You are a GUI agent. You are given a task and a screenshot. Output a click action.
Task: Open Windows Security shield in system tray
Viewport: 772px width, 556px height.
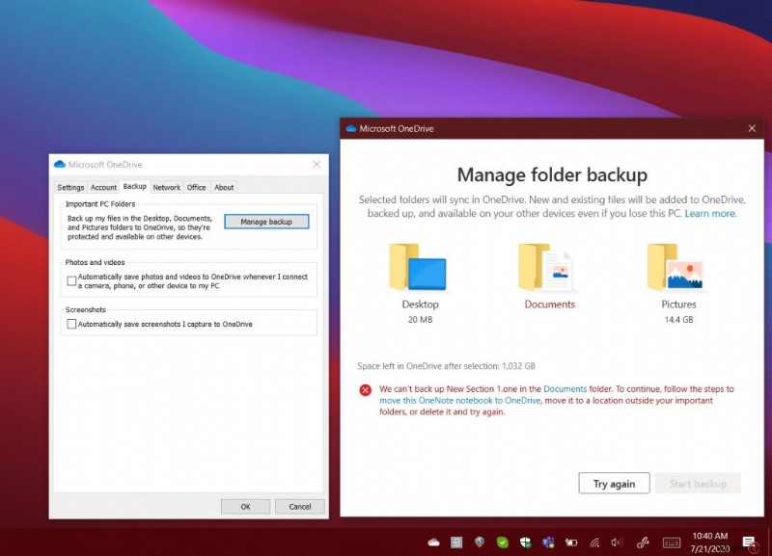click(523, 542)
